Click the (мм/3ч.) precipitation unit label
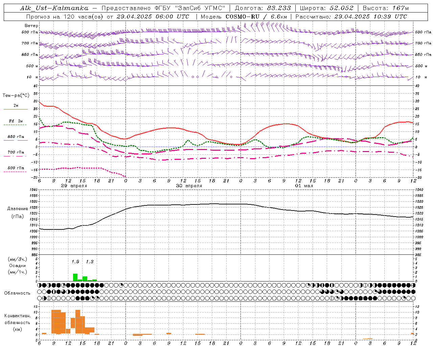Screen dimensions: 433x346 (x=18, y=259)
